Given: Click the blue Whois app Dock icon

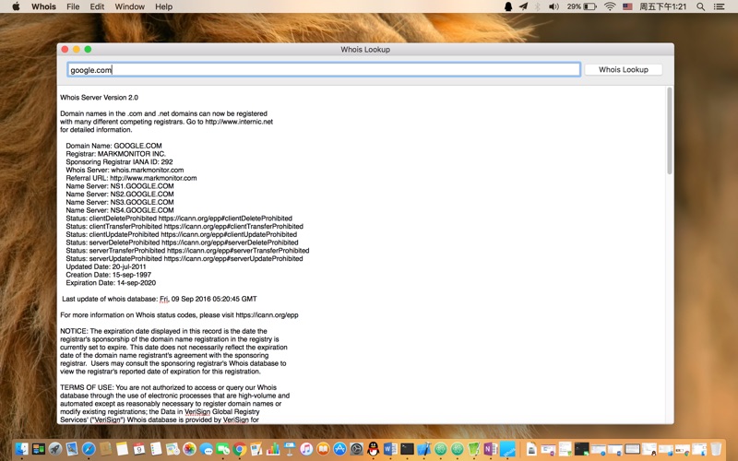Looking at the screenshot, I should point(507,449).
